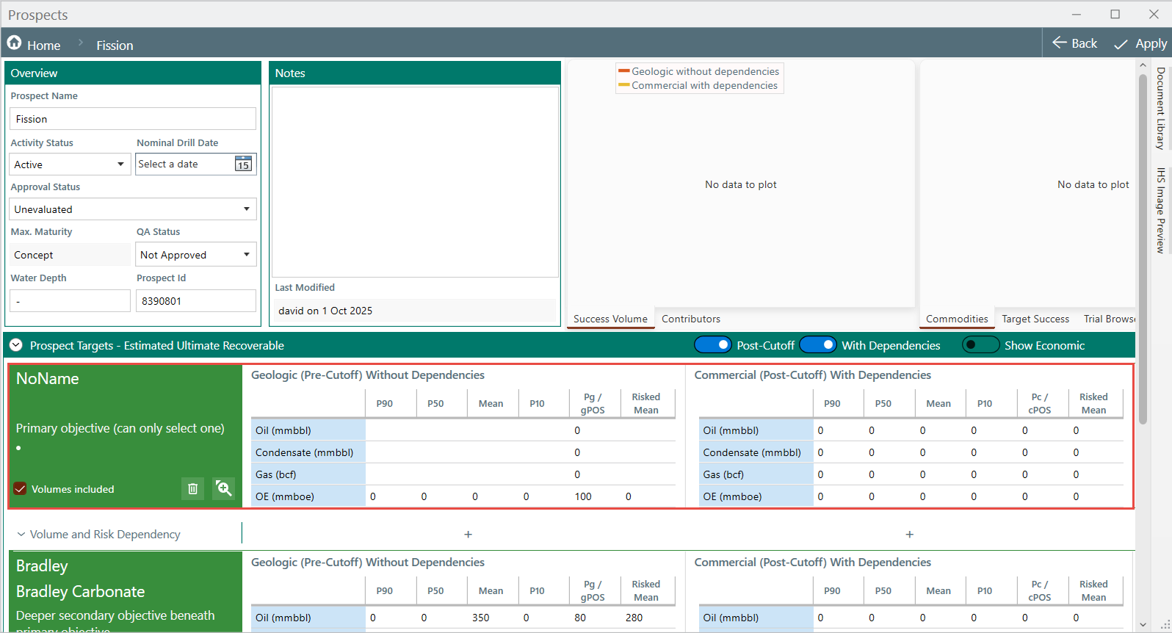Click Last Modified text david on 1 Oct 2025
1172x633 pixels.
(x=325, y=311)
